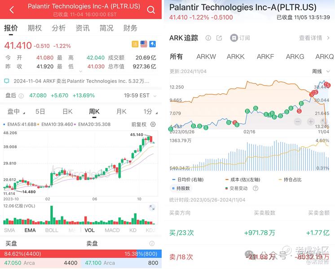Select the BOLL indicator
Viewport: 335px width, 269px height.
52,230
